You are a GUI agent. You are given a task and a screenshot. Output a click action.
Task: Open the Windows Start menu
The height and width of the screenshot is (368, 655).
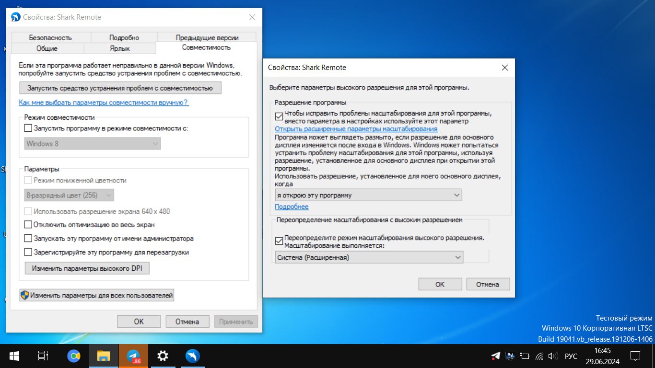[x=14, y=356]
